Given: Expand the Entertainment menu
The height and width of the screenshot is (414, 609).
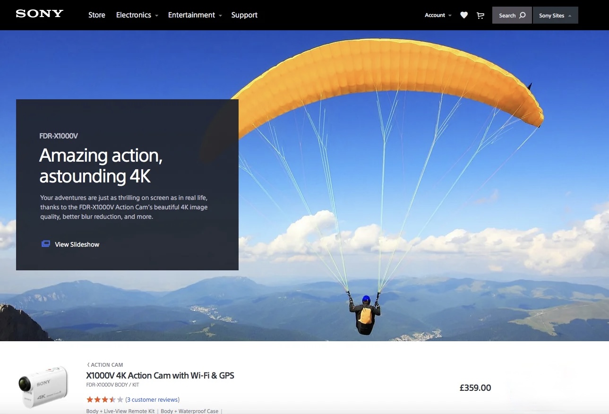Looking at the screenshot, I should [195, 15].
